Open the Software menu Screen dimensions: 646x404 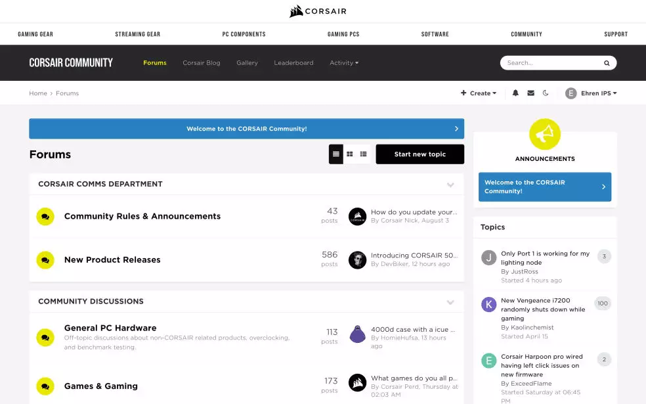[435, 34]
